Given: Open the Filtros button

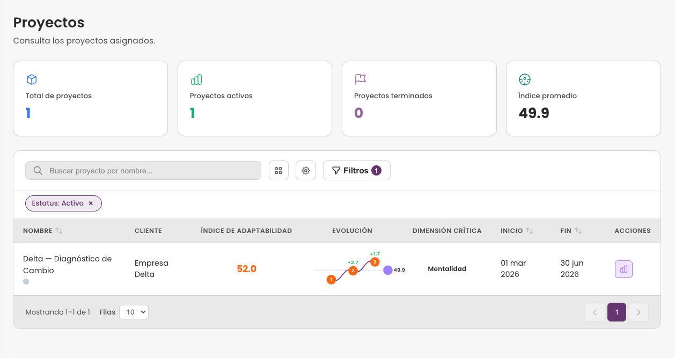Looking at the screenshot, I should pos(356,171).
